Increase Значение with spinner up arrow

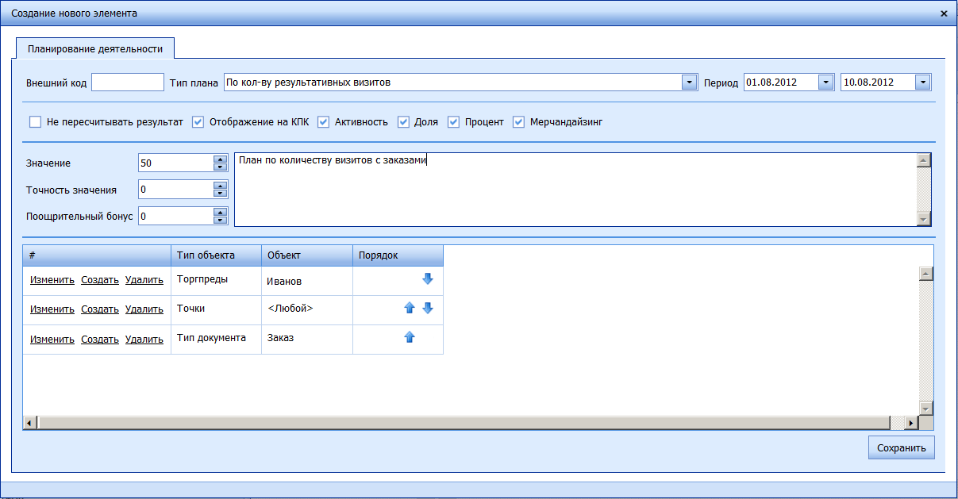(x=221, y=159)
